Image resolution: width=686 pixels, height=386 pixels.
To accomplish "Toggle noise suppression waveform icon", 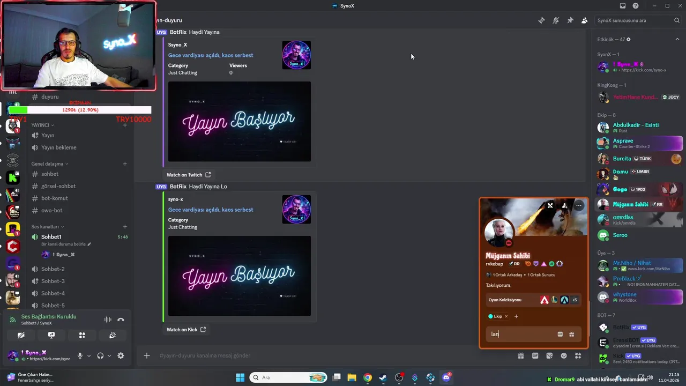I will [x=108, y=320].
